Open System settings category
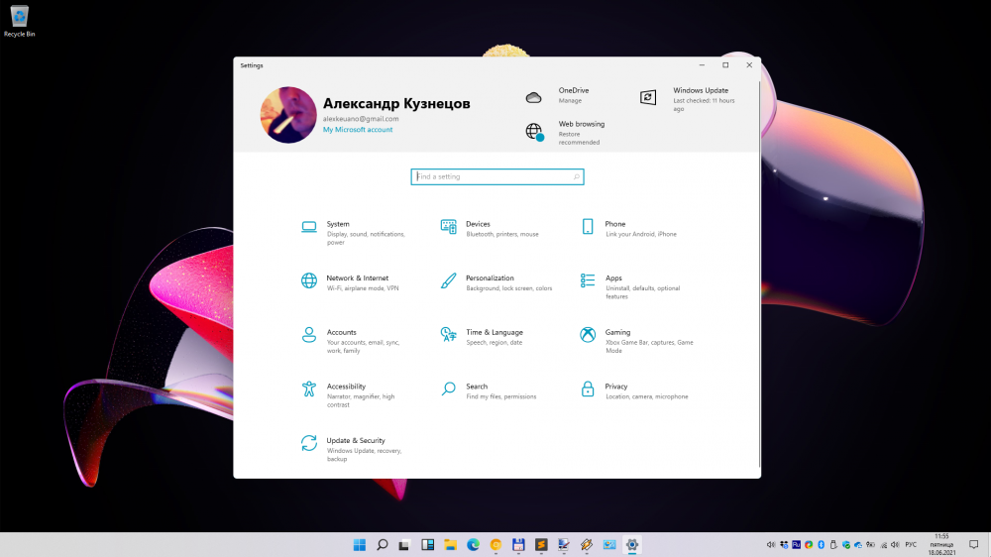 338,225
